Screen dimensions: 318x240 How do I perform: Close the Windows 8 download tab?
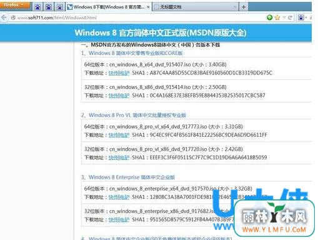click(148, 7)
